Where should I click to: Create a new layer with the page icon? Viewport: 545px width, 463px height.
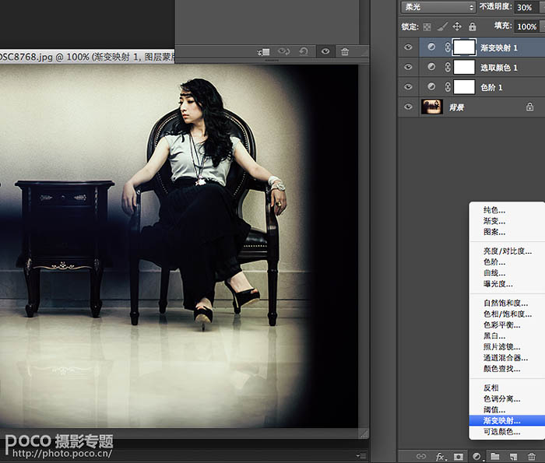513,456
